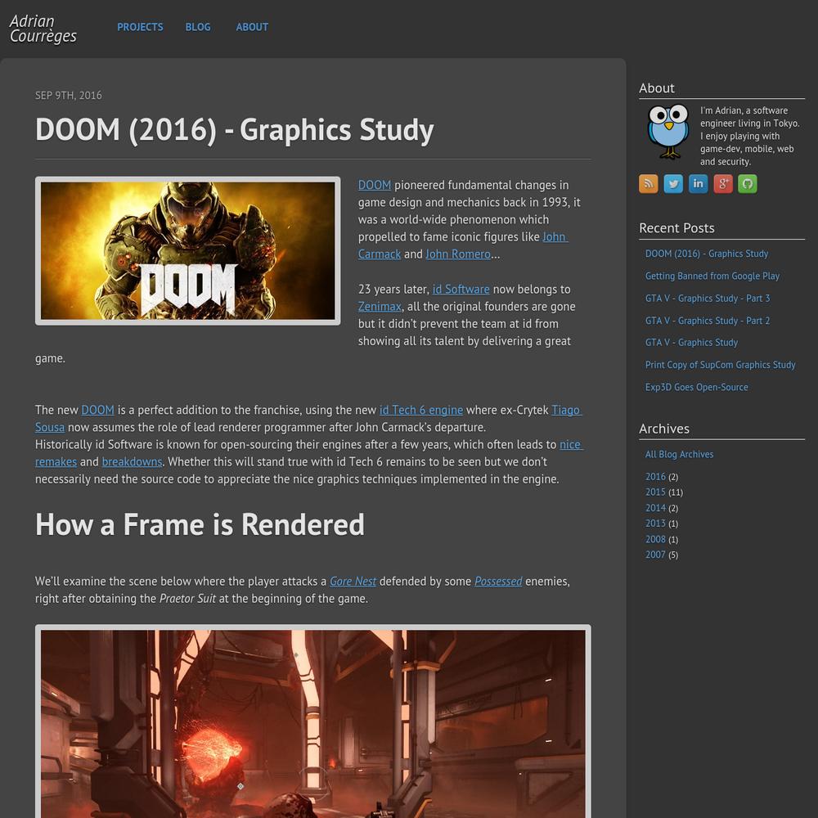
Task: Open the Zenimax link
Action: tap(380, 306)
